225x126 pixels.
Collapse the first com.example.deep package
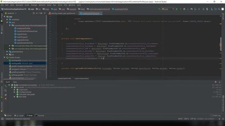tap(10, 26)
